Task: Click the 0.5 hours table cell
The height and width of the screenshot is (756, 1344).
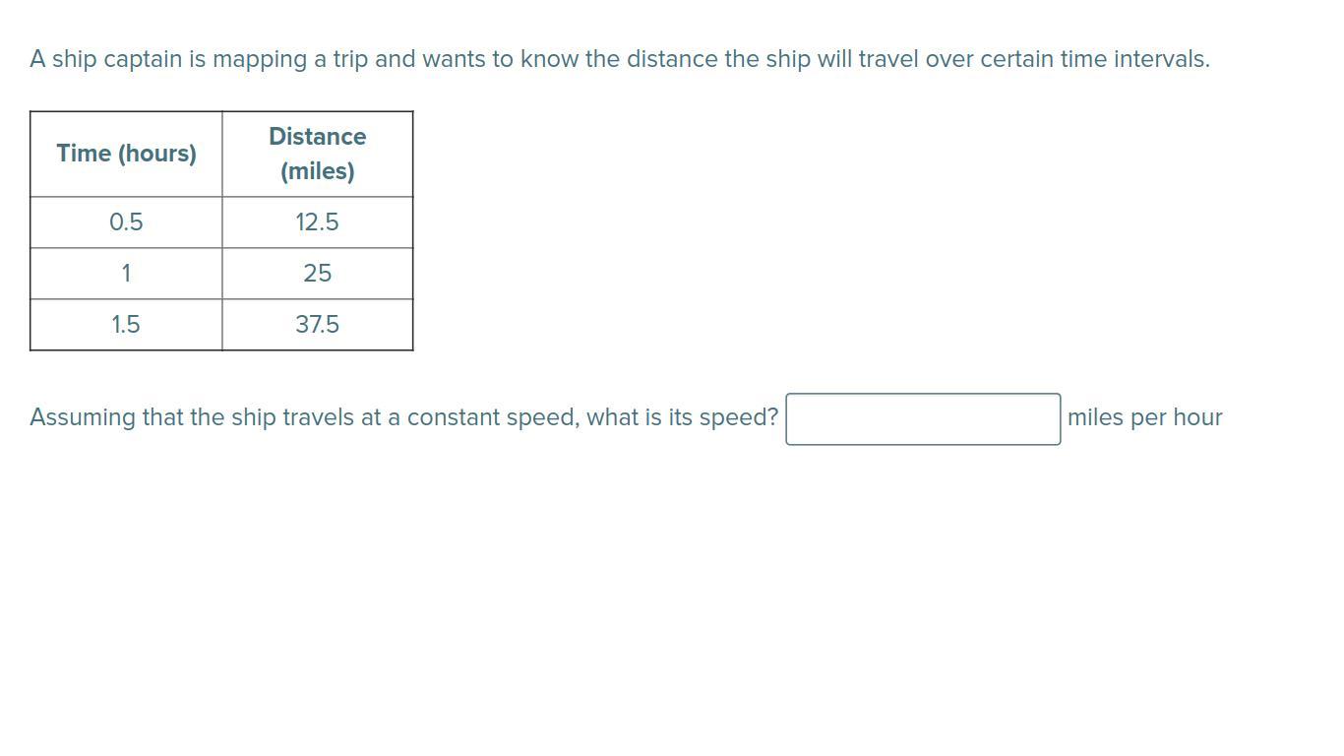Action: click(x=126, y=222)
